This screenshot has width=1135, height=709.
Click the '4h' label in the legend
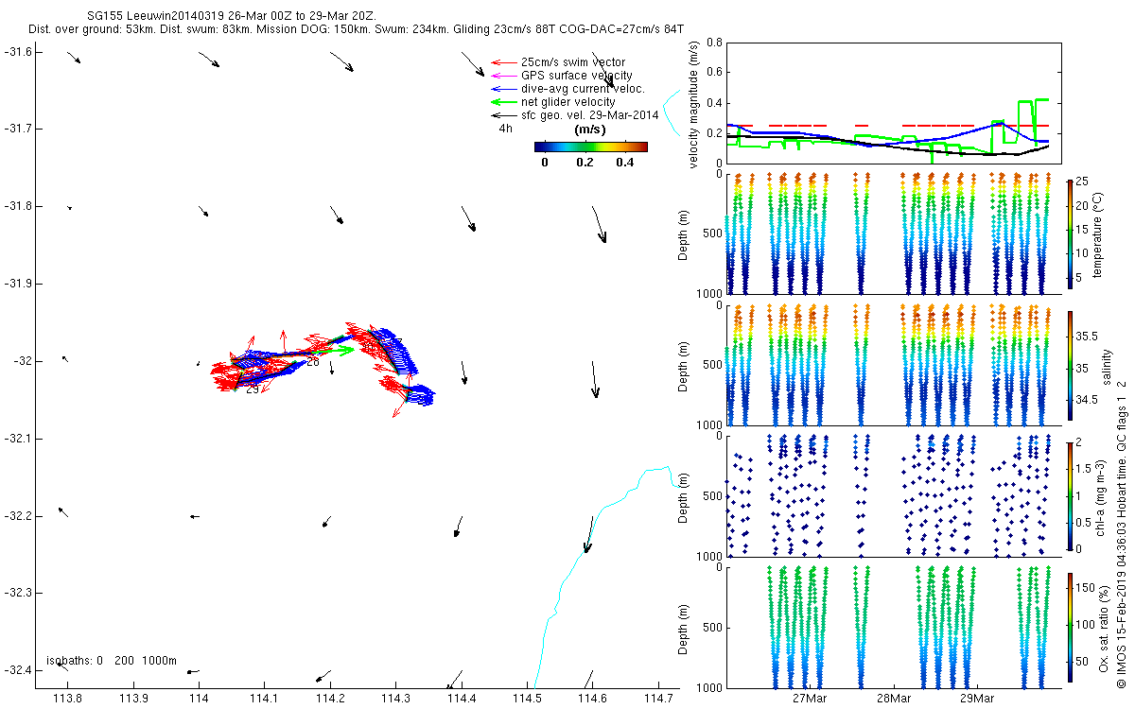[x=506, y=128]
